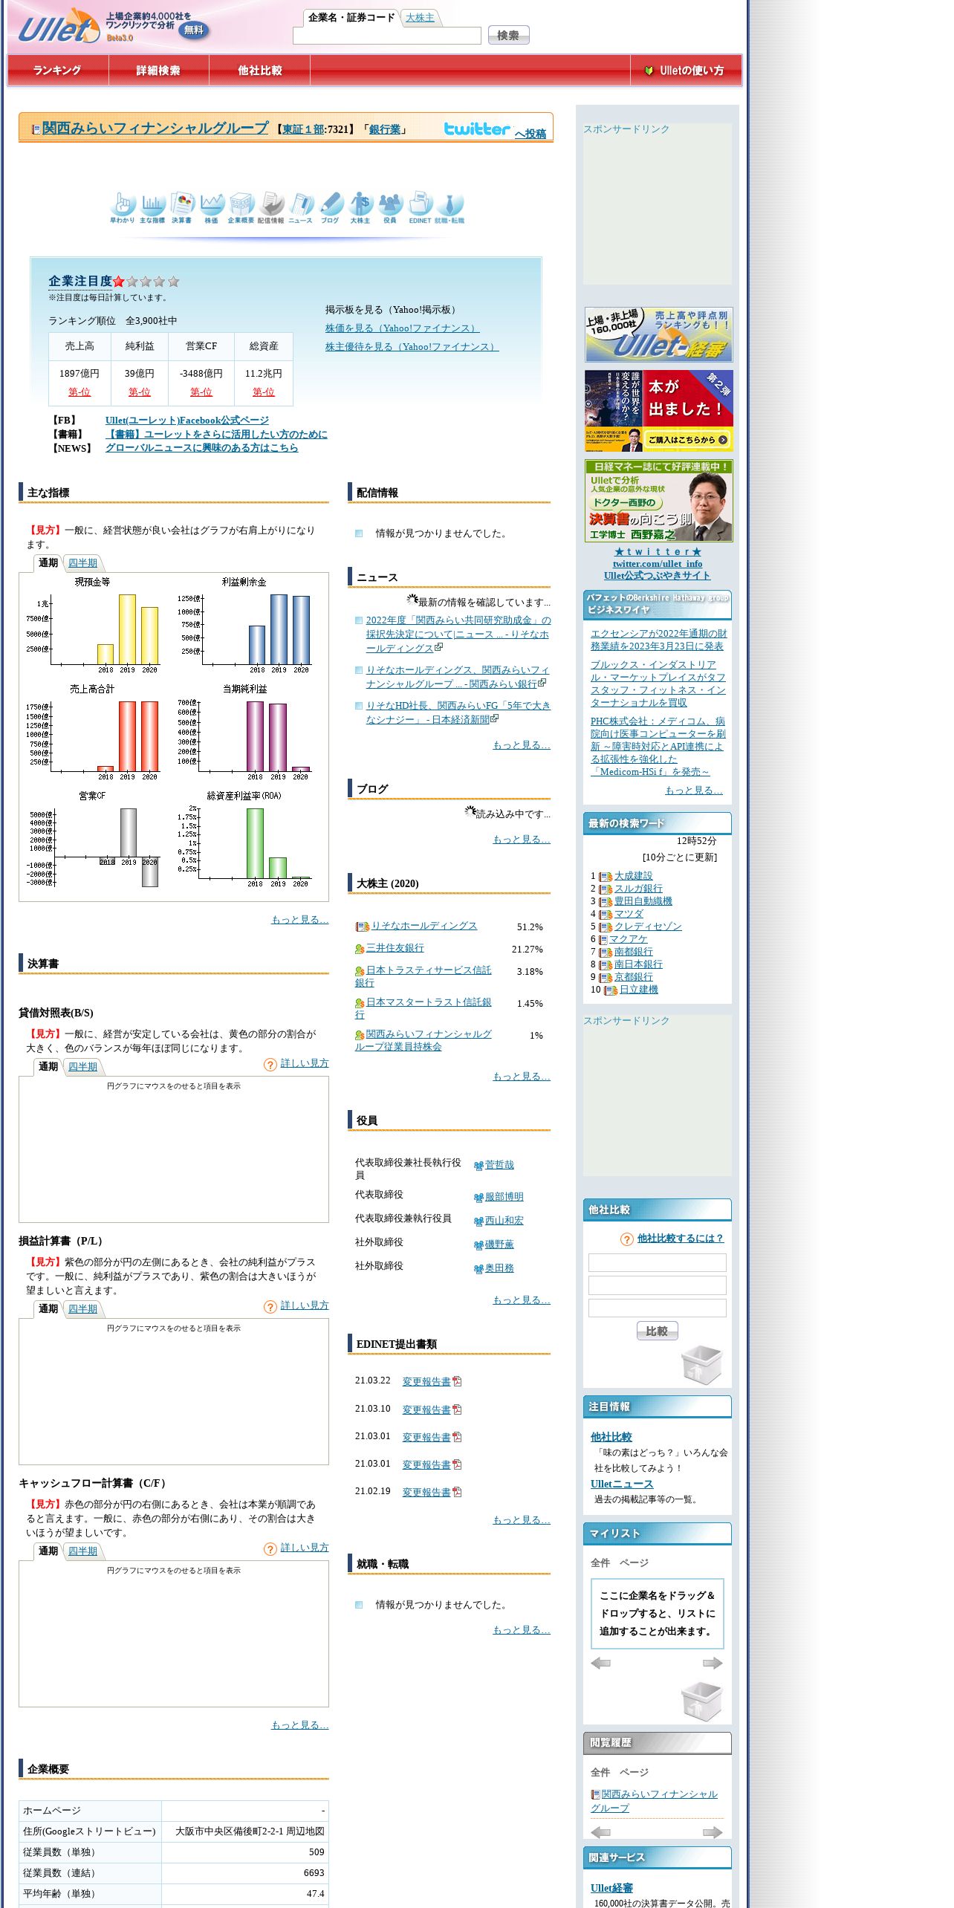The height and width of the screenshot is (1908, 954).
Task: Click the 決算書の向こう側 banner
Action: [658, 500]
